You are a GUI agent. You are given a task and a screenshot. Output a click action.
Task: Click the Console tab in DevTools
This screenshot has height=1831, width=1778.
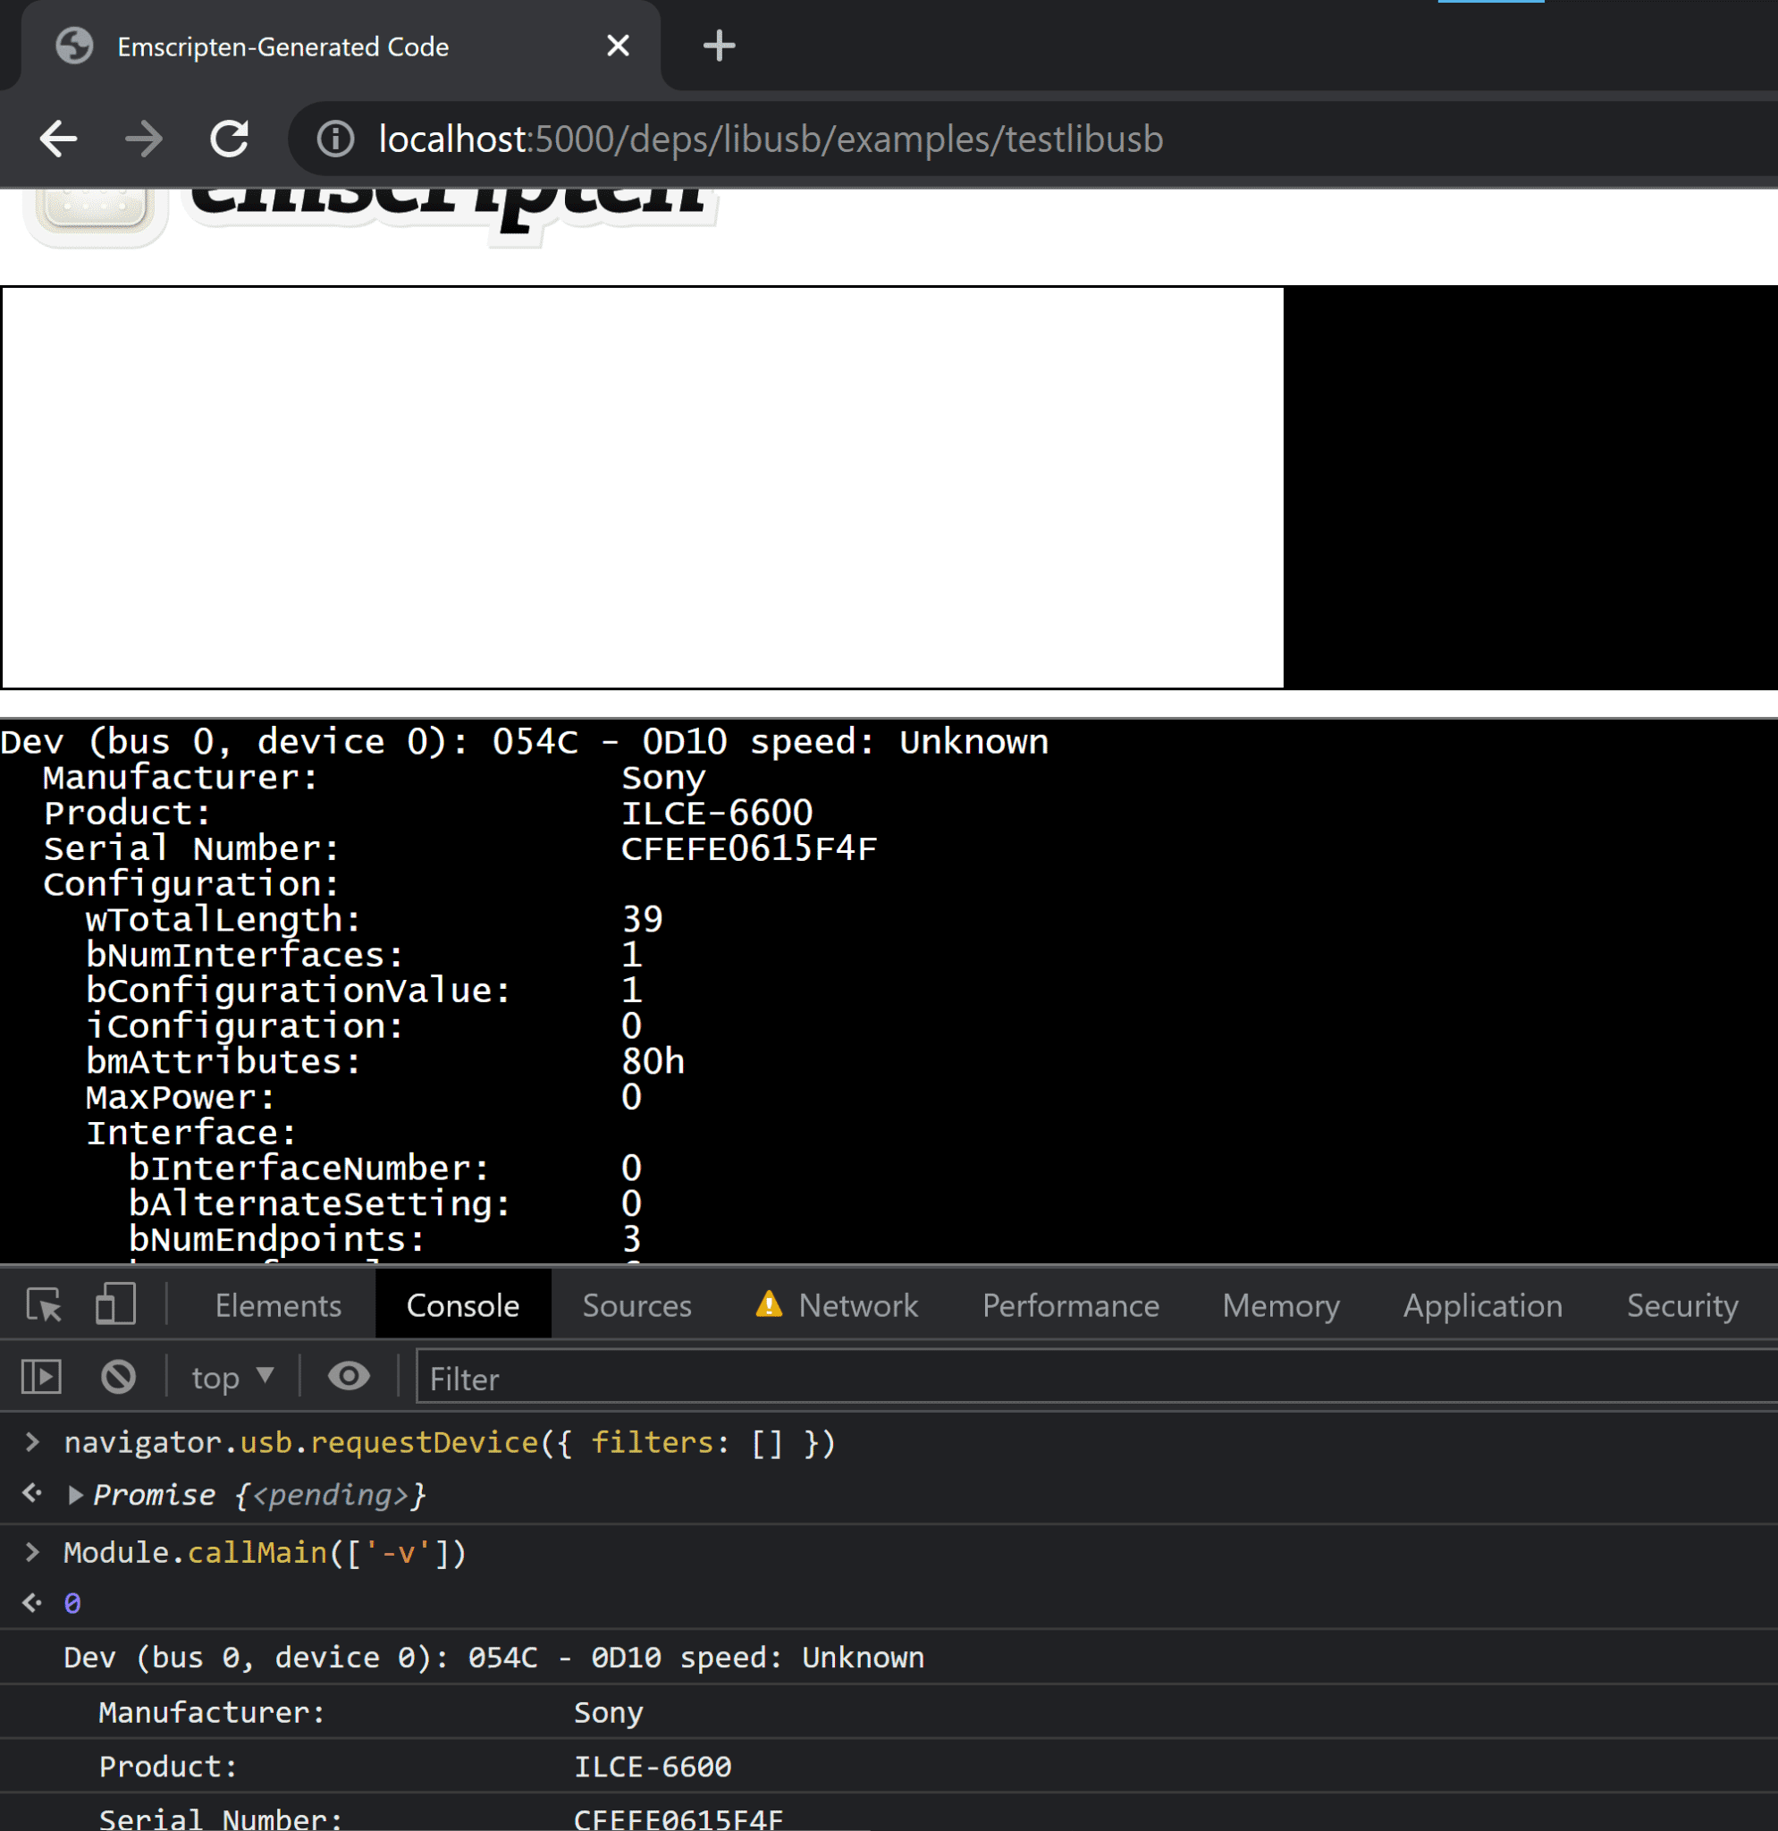[462, 1304]
